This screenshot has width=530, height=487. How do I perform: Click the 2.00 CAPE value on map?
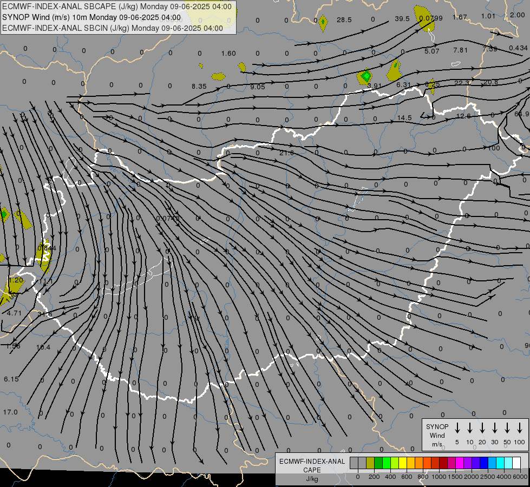coord(518,15)
